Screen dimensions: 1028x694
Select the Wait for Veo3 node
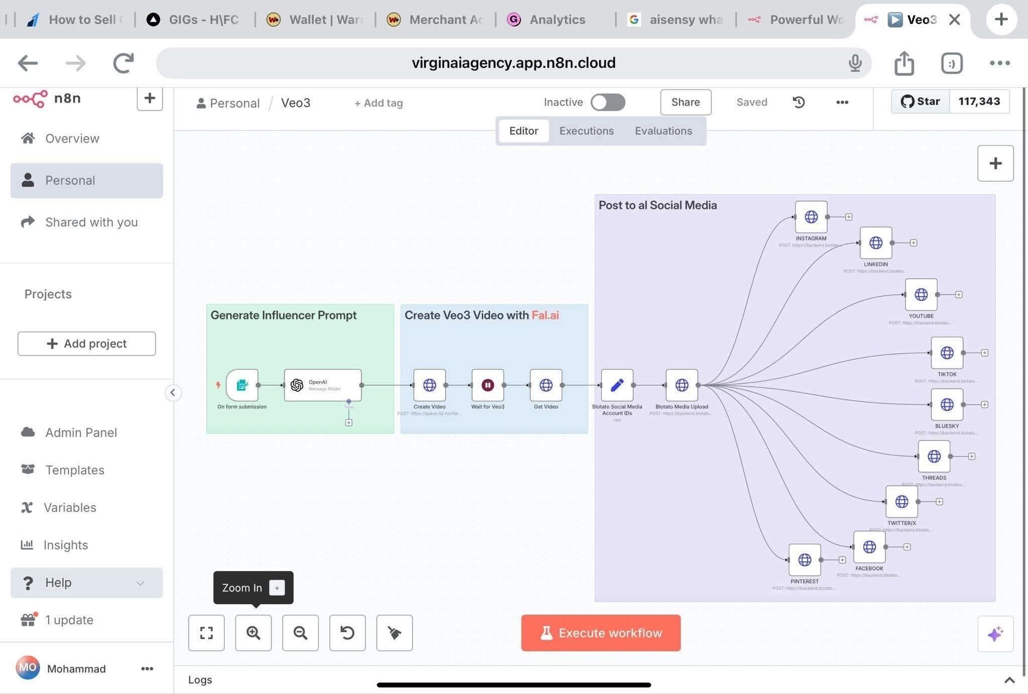click(487, 385)
